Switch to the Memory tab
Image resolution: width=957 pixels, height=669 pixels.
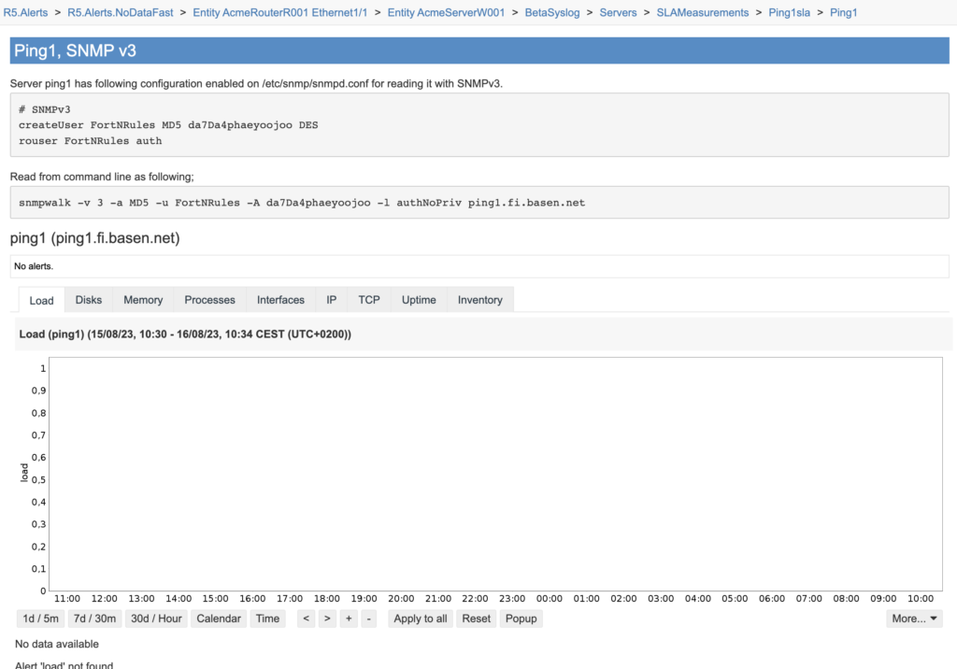[143, 300]
